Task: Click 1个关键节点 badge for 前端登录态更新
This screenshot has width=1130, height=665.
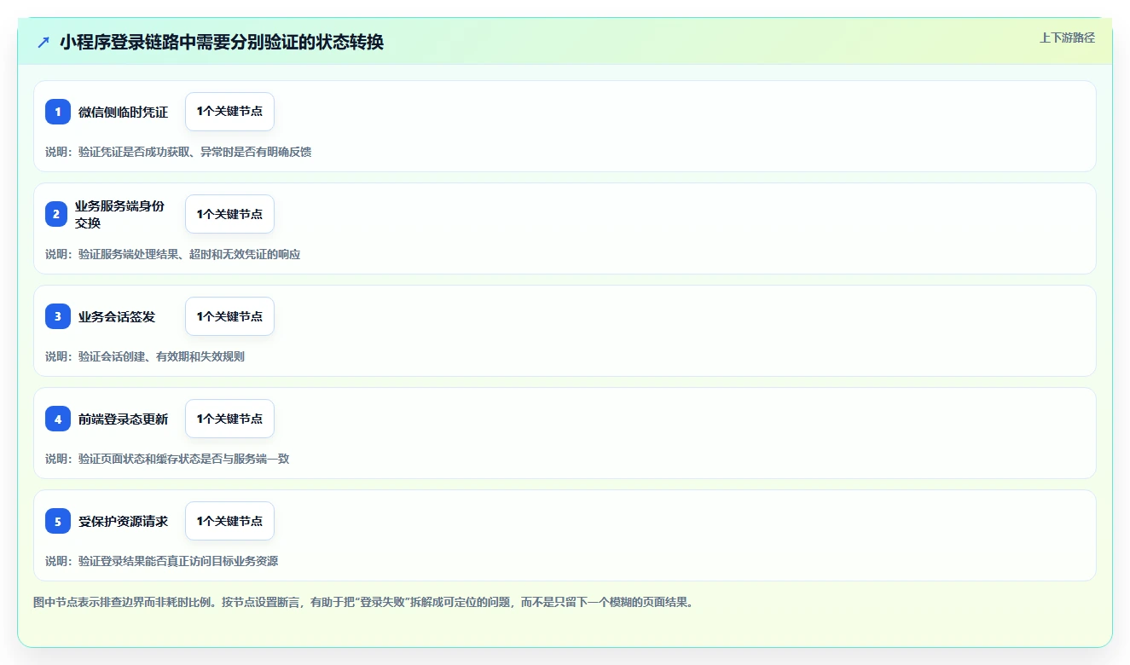Action: (229, 419)
